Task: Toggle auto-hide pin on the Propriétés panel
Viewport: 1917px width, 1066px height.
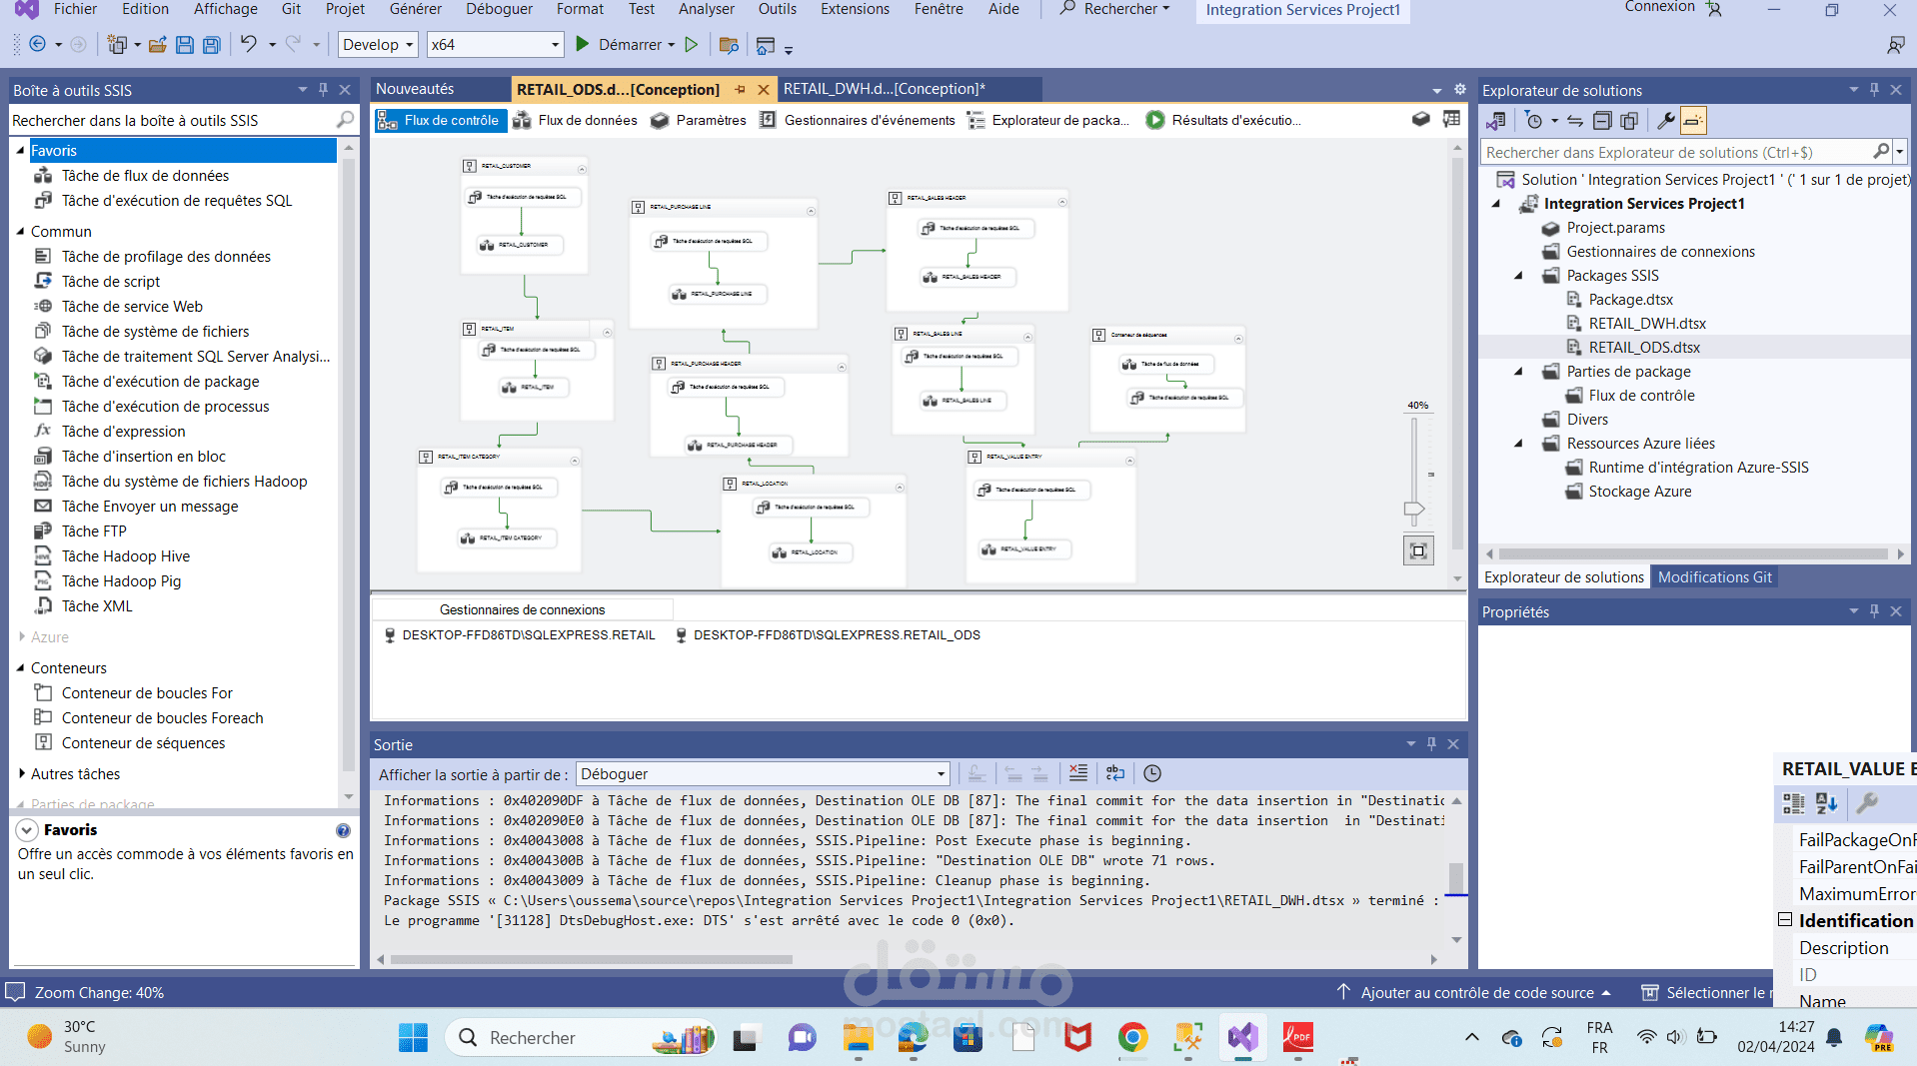Action: [x=1874, y=610]
